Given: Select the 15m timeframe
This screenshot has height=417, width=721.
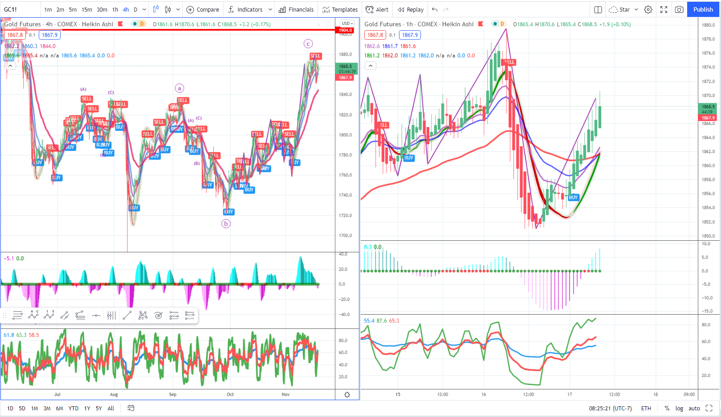Looking at the screenshot, I should pos(87,9).
